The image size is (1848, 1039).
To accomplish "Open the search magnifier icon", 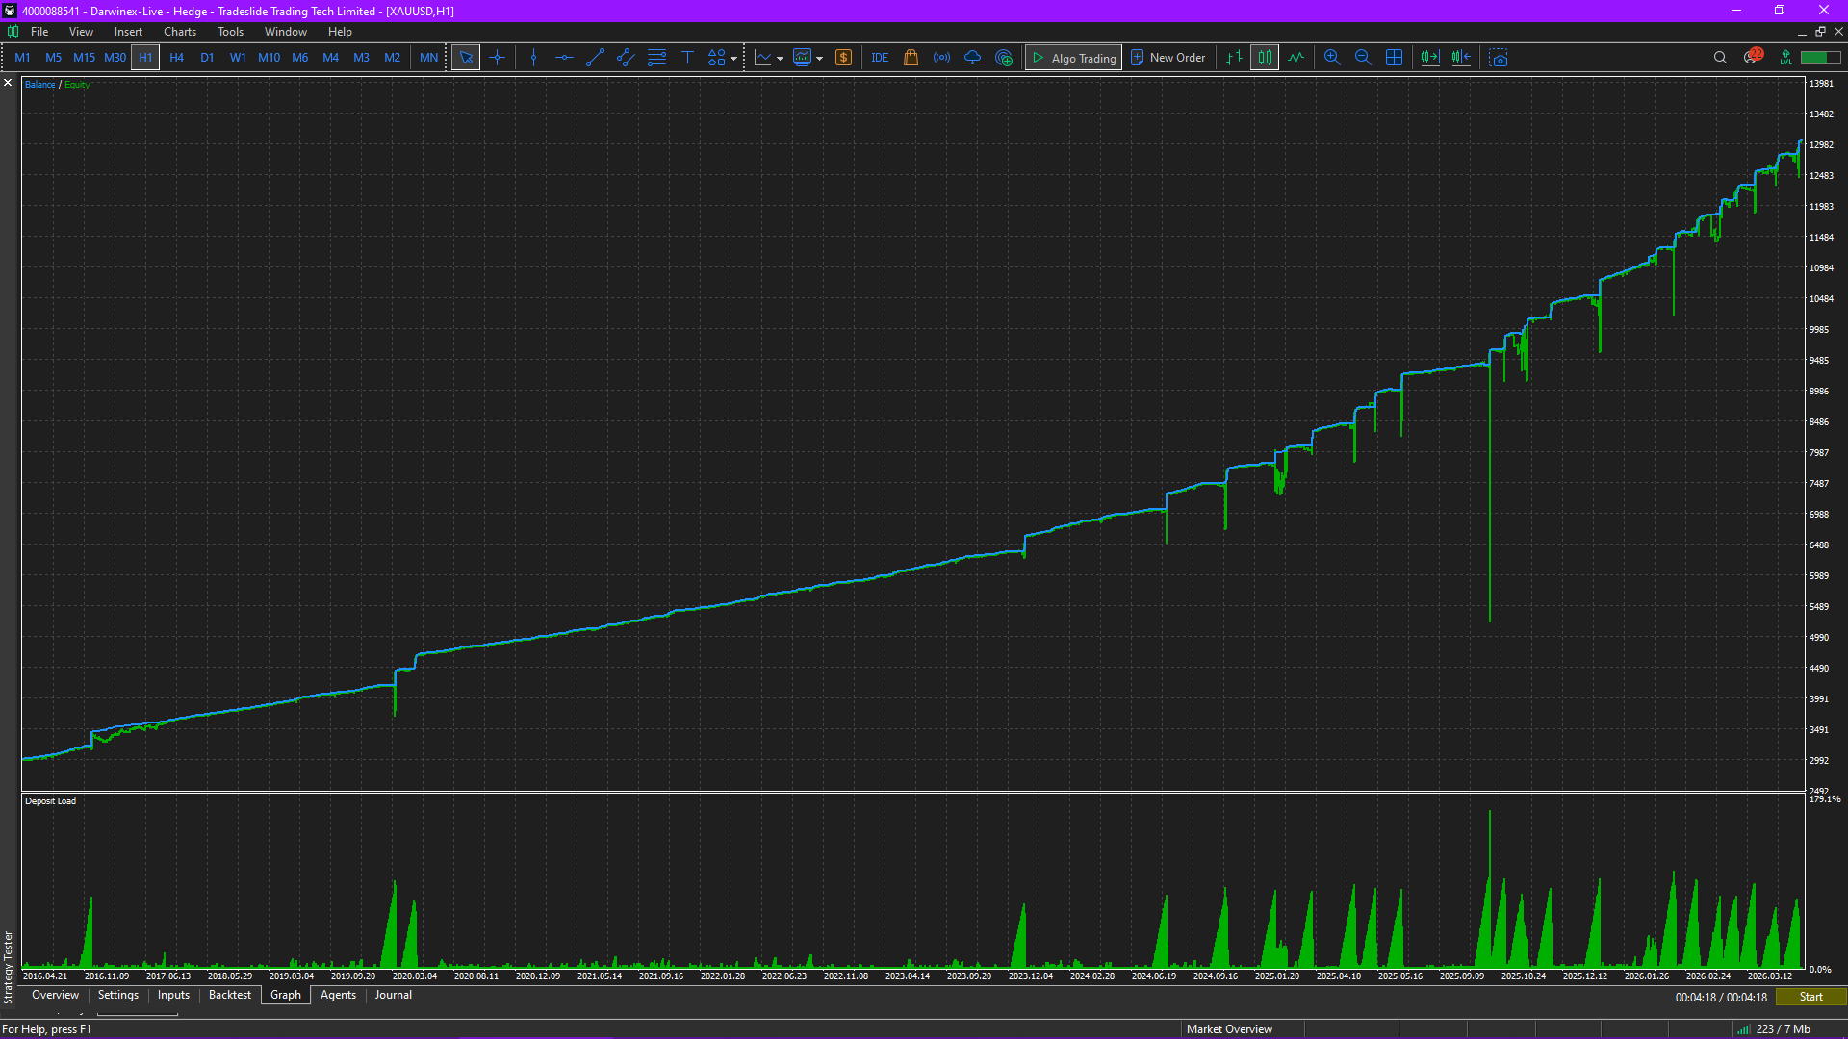I will (1720, 58).
